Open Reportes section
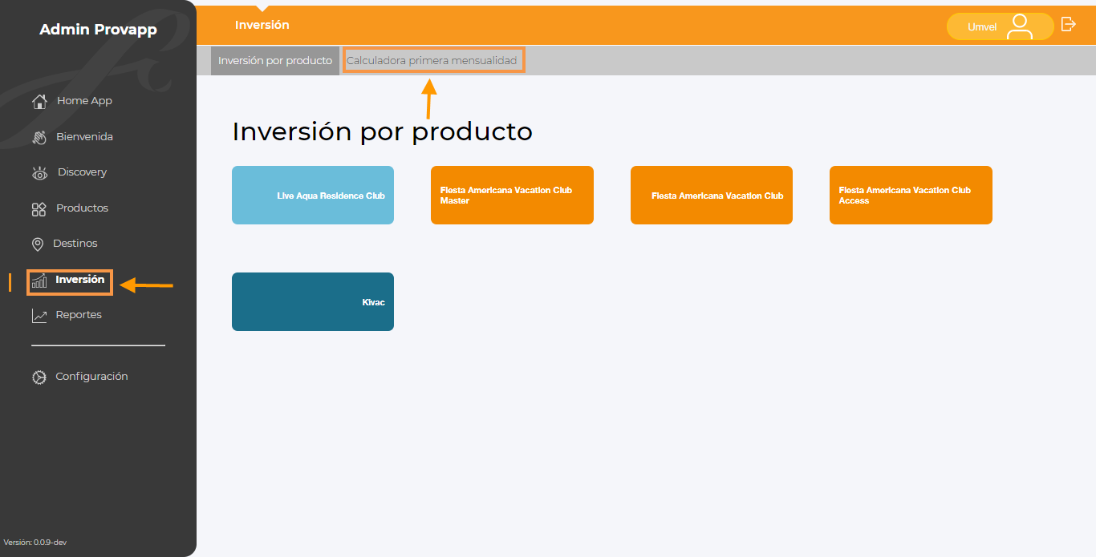 coord(79,315)
